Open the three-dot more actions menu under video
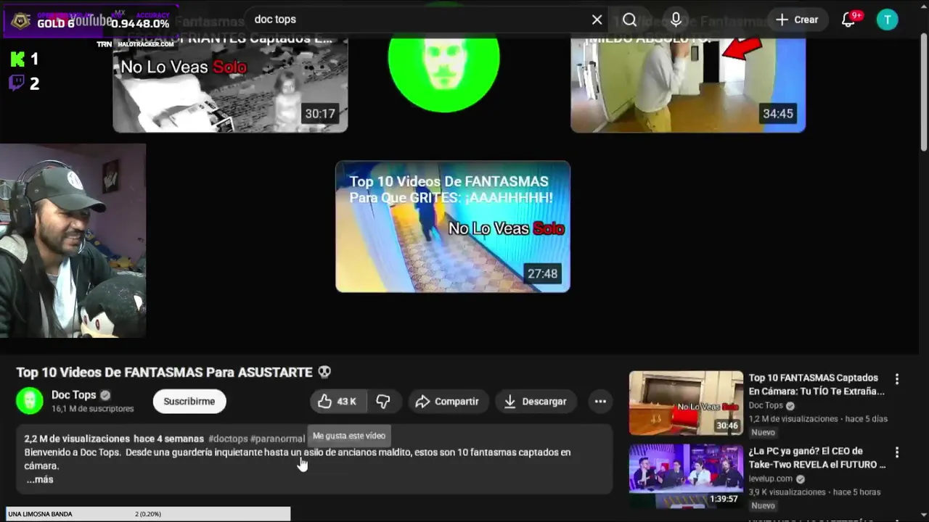 click(600, 401)
